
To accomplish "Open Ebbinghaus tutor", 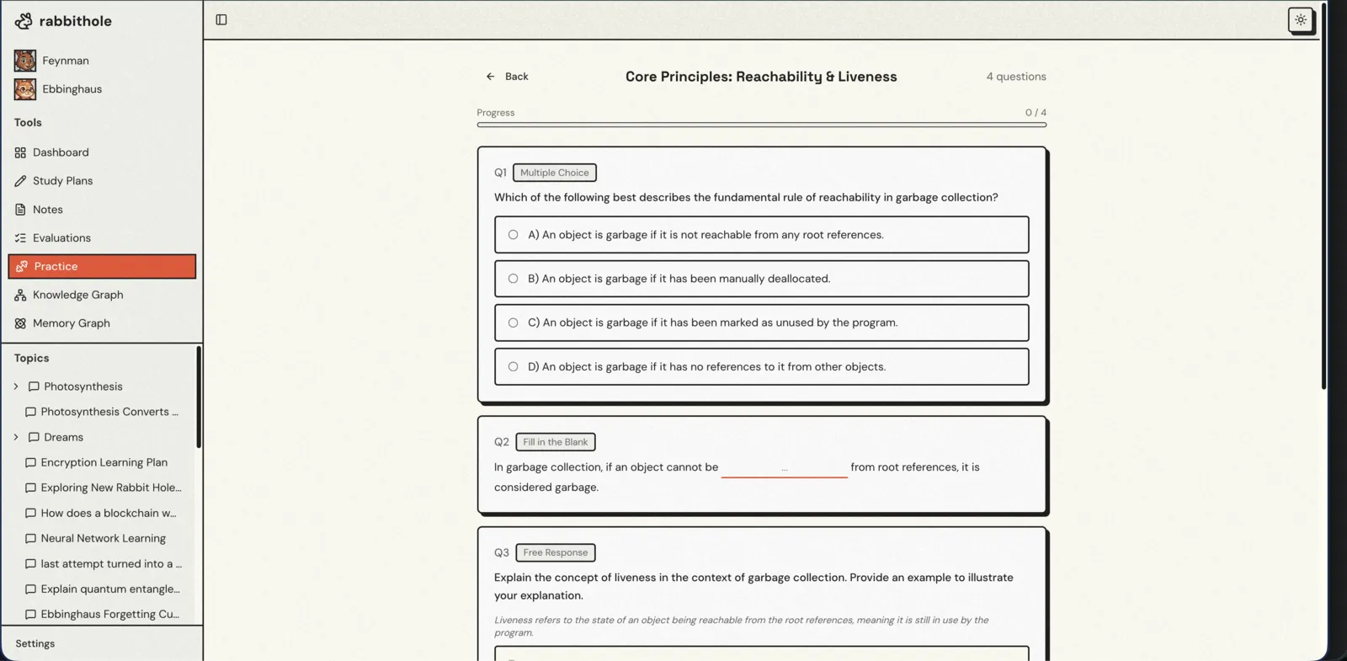I will click(72, 89).
